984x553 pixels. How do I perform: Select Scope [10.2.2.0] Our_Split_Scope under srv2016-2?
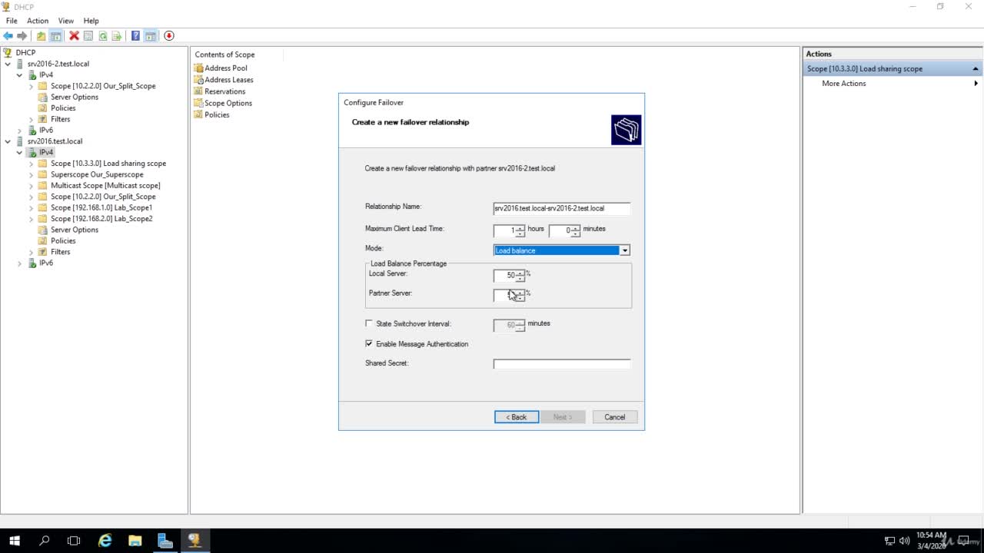coord(103,86)
